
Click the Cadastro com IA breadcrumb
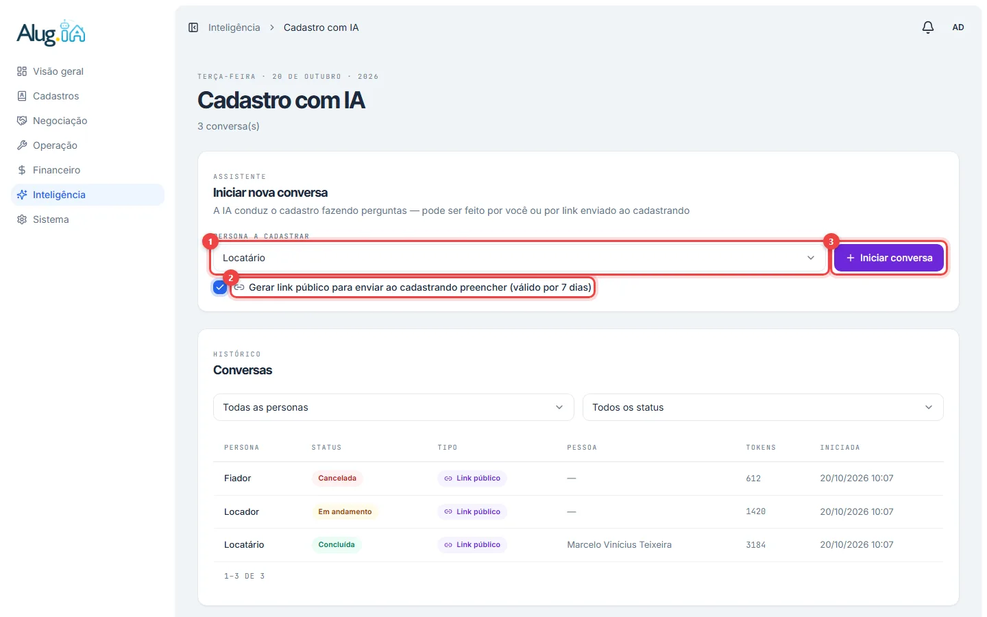[321, 27]
